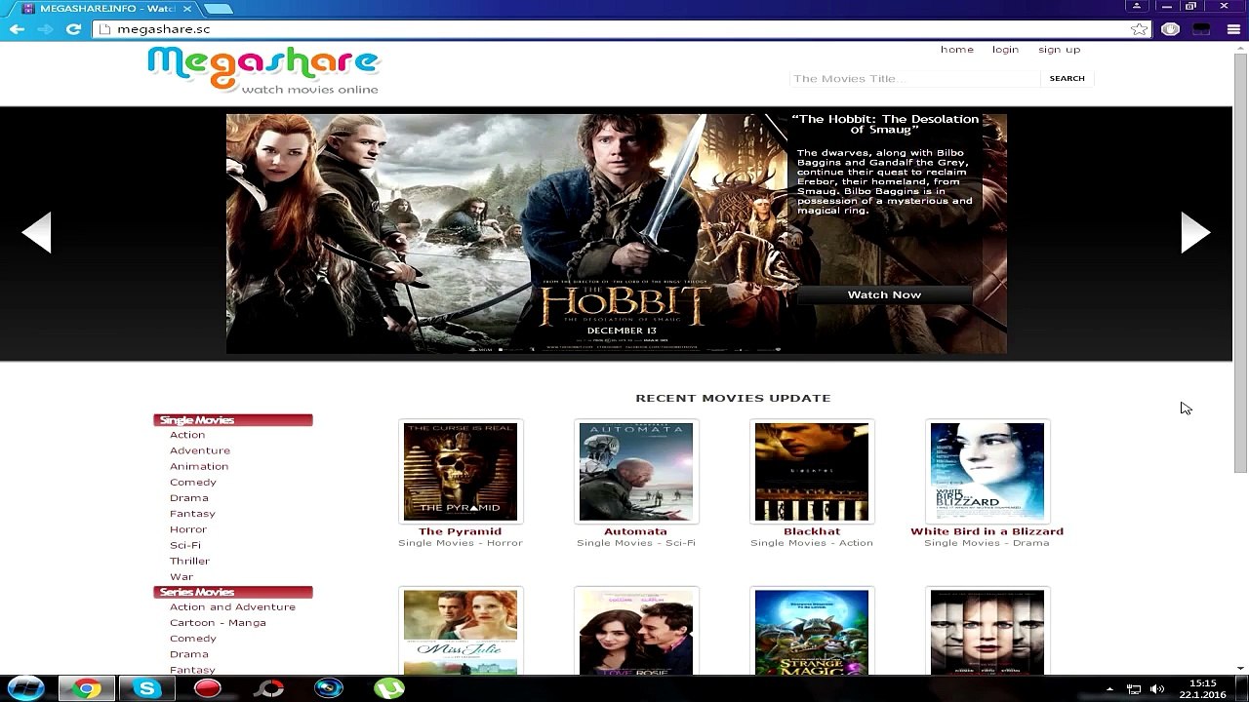Open the Miss Julie movie poster
The image size is (1249, 702).
click(461, 632)
